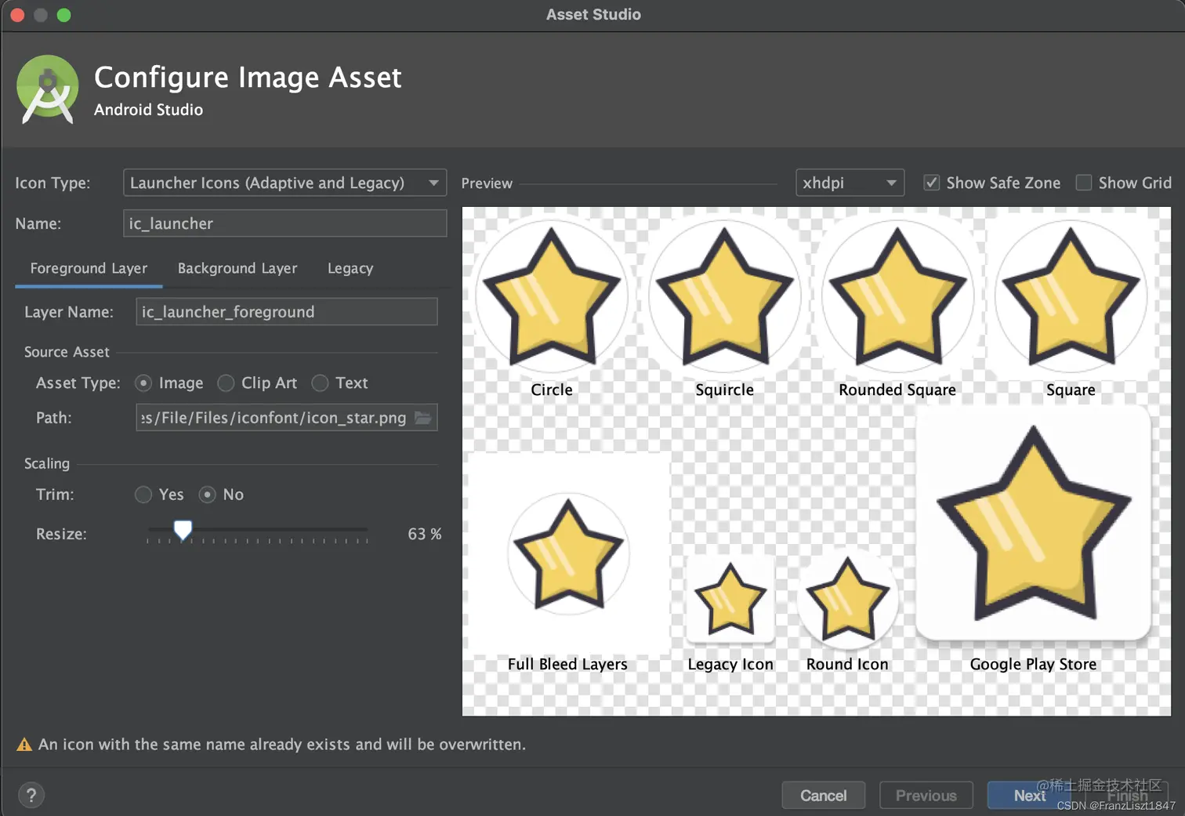Click the Preview section label
The height and width of the screenshot is (816, 1185).
(487, 183)
